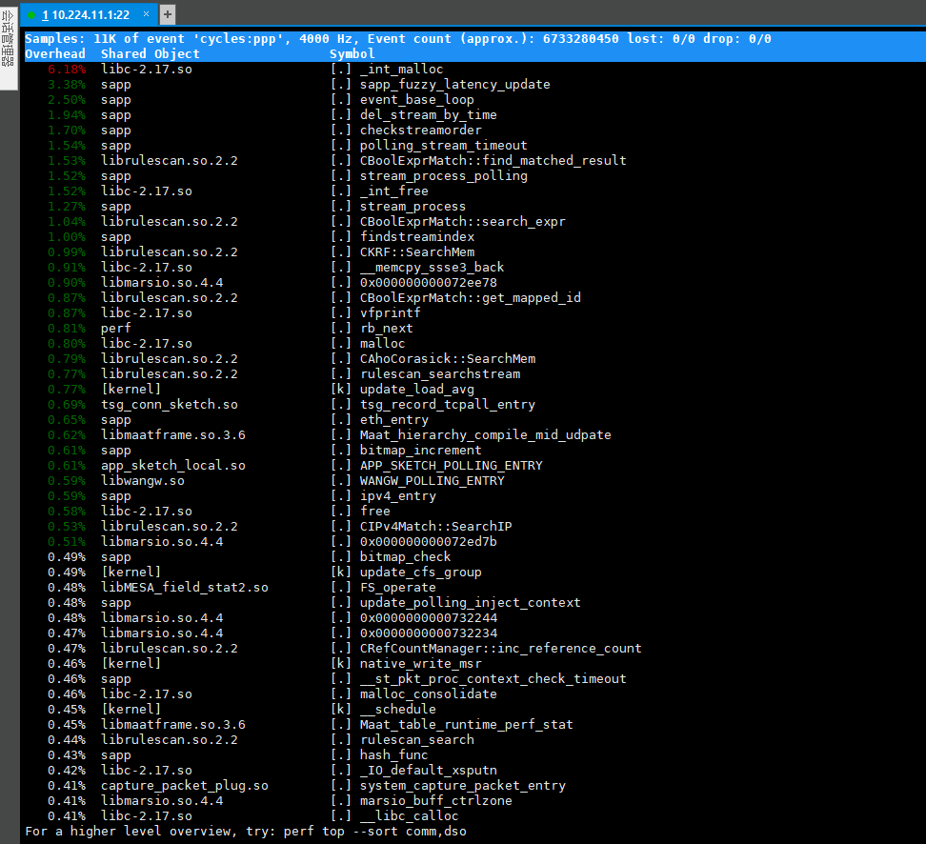Viewport: 926px width, 844px height.
Task: Click the __memcpy_ssse3_back symbol
Action: pyautogui.click(x=432, y=268)
